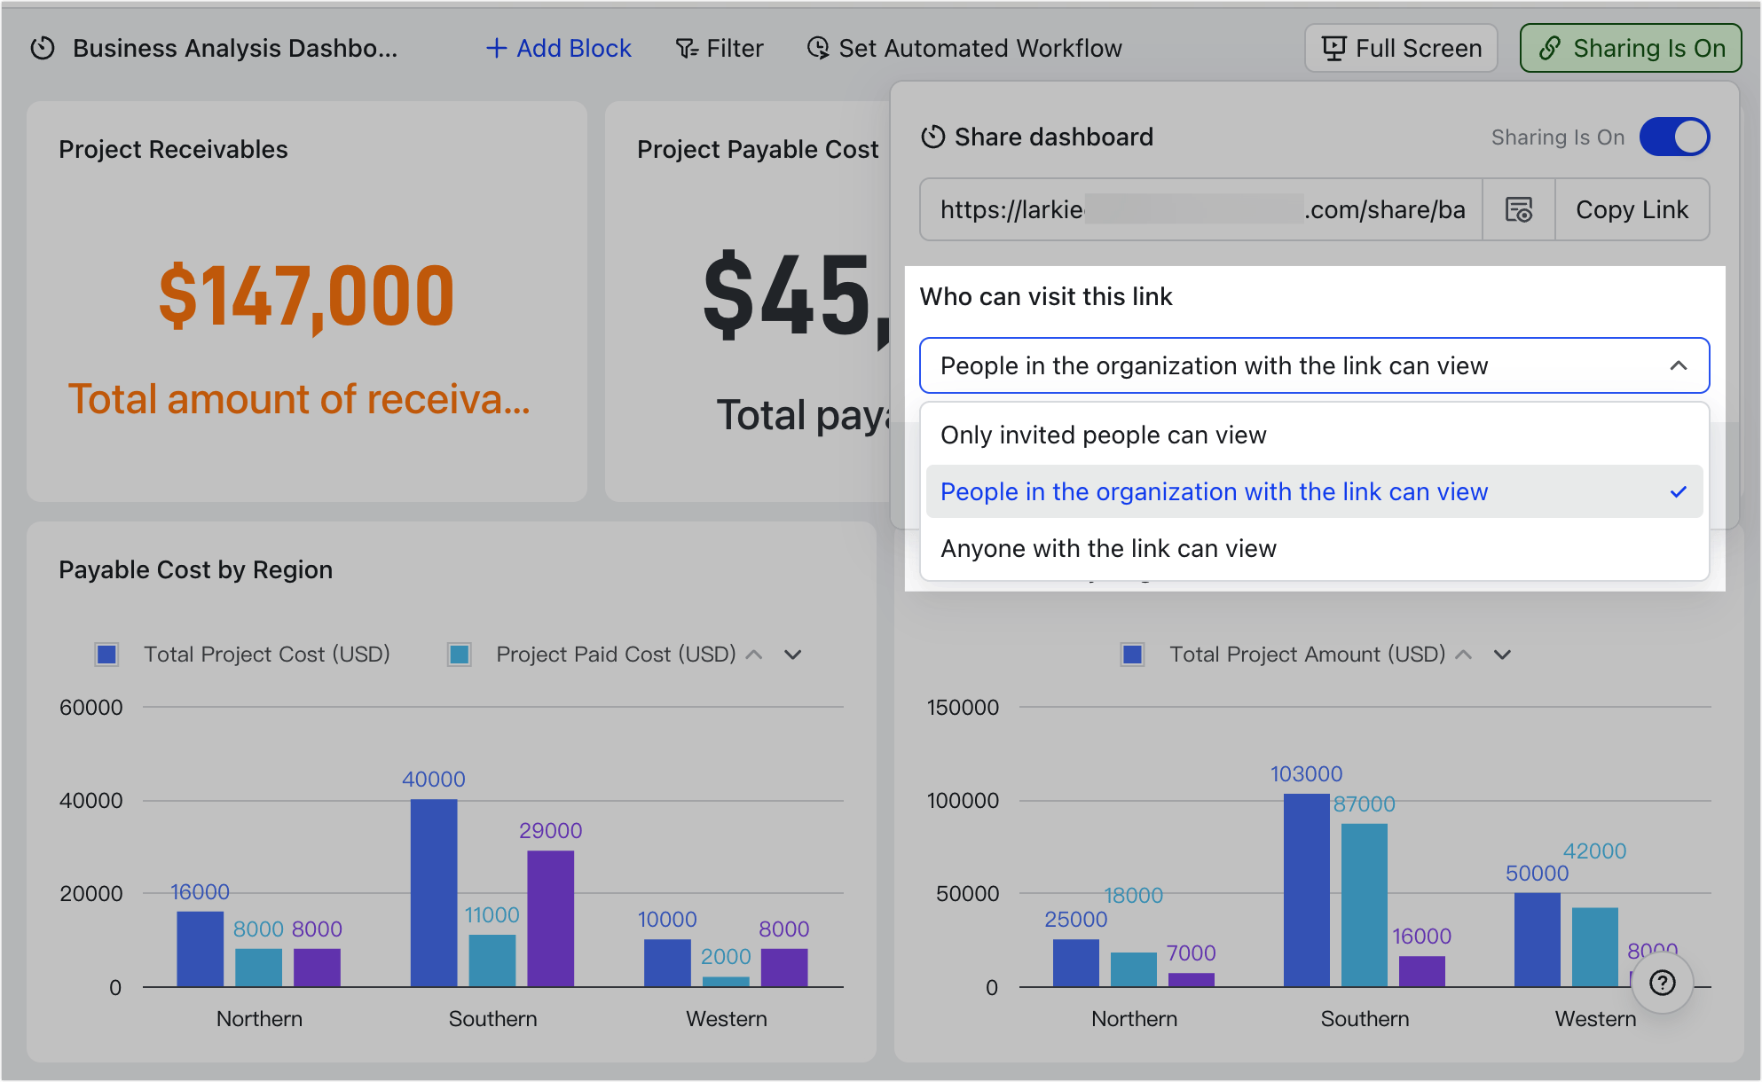1762x1082 pixels.
Task: Copy the share link
Action: (1632, 209)
